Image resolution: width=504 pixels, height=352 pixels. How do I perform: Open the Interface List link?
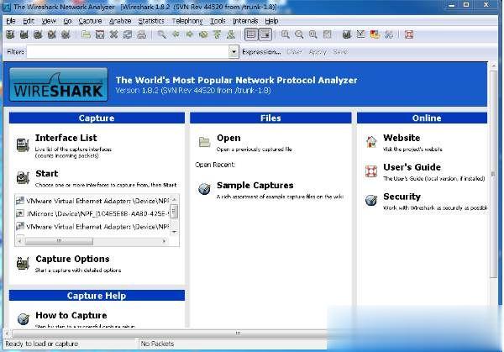coord(66,138)
